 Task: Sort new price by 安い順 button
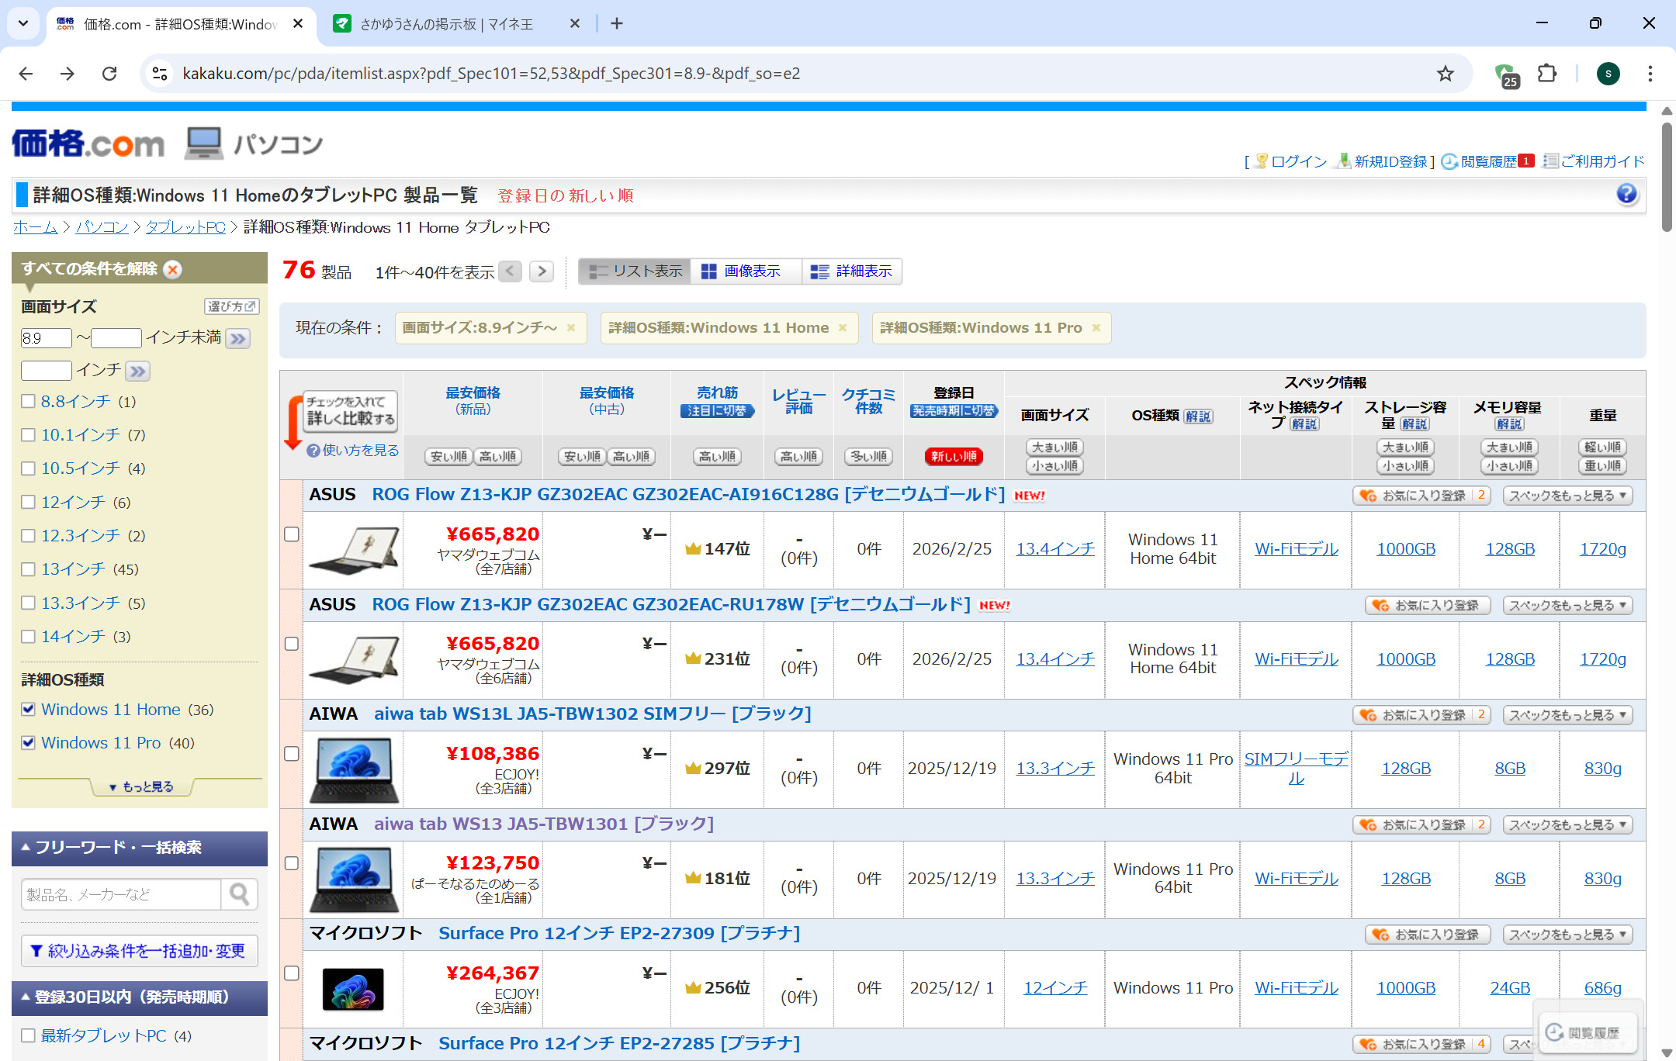[448, 457]
